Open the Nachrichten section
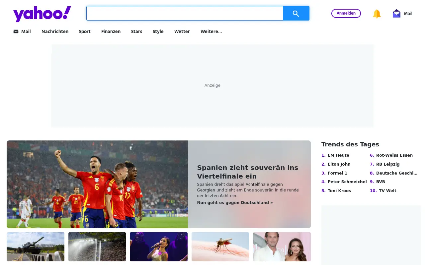The width and height of the screenshot is (425, 265). [x=55, y=31]
